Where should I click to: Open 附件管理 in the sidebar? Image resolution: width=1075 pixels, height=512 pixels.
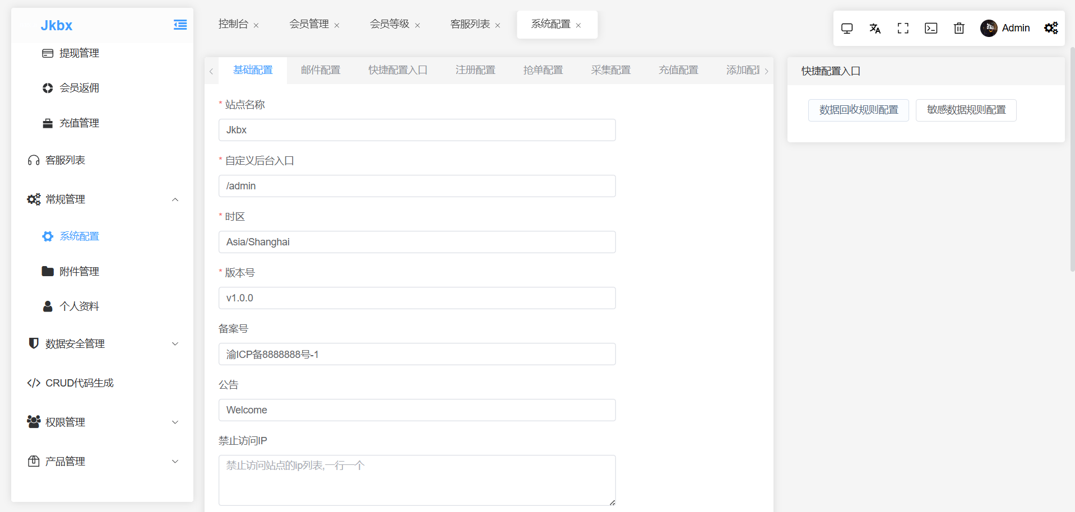pos(79,272)
